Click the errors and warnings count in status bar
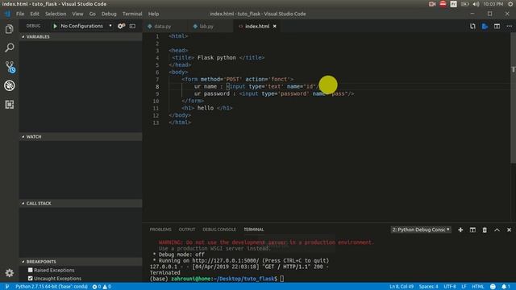The height and width of the screenshot is (290, 516). pos(102,287)
